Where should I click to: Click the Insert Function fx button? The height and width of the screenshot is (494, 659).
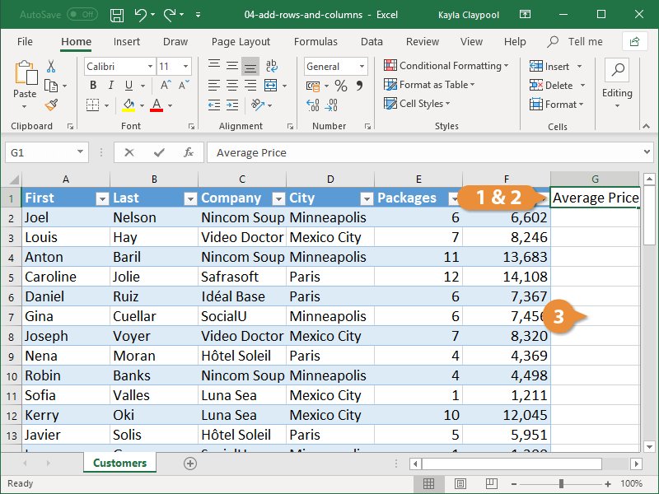coord(189,152)
